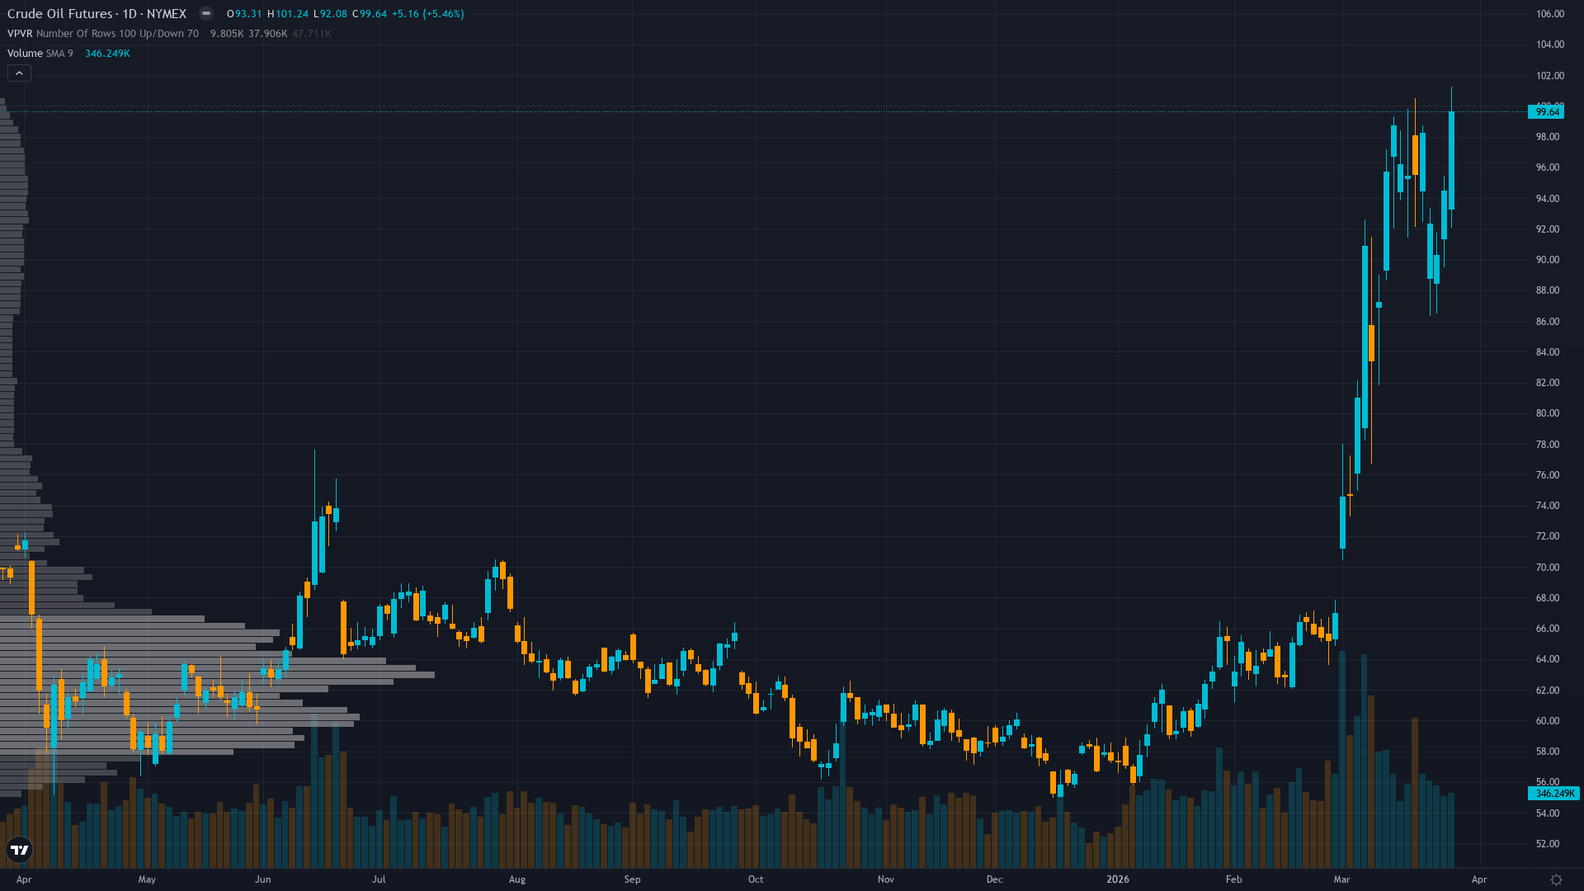The width and height of the screenshot is (1584, 891).
Task: Click the 99.64 current price label
Action: [x=1547, y=111]
